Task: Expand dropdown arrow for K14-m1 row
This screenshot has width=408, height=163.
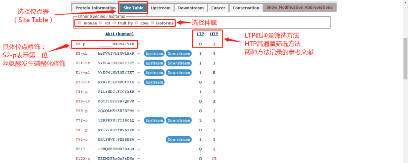Action: [x=139, y=73]
